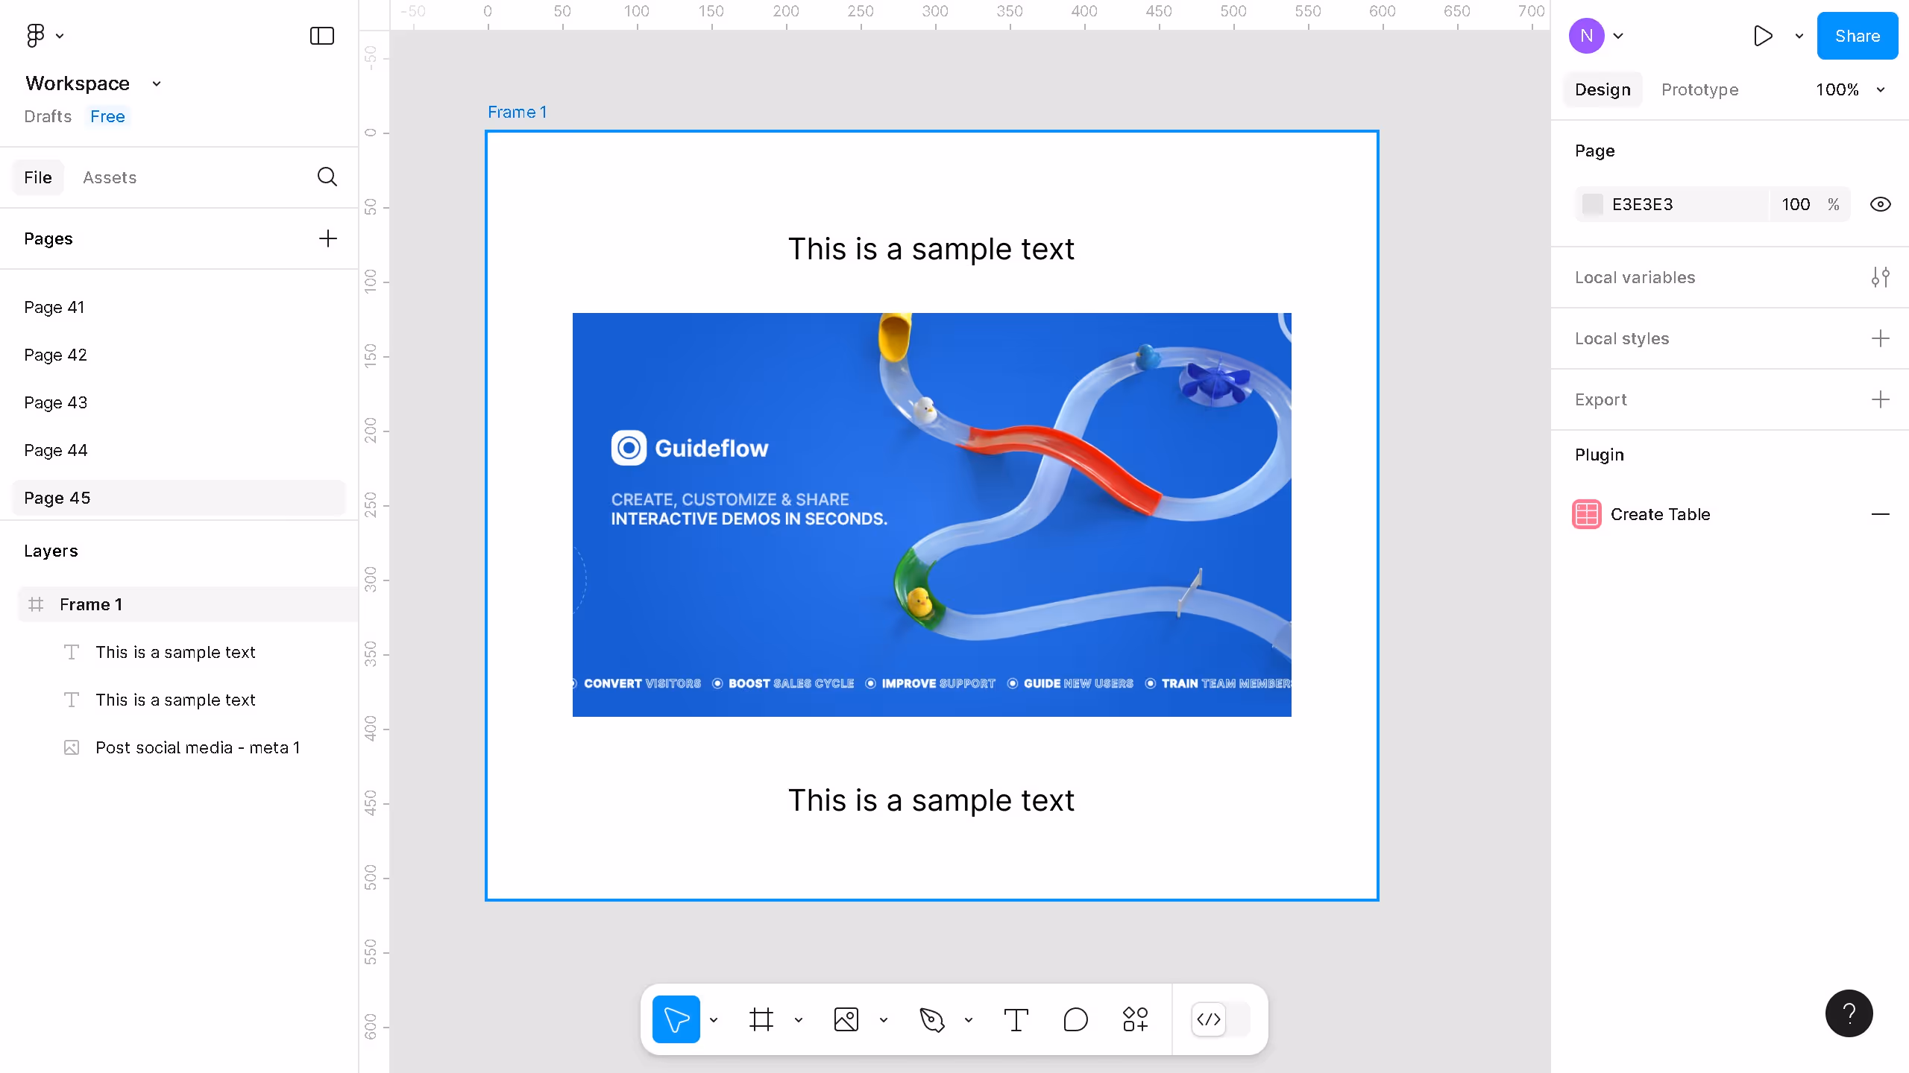Switch to the Assets tab

coord(110,177)
